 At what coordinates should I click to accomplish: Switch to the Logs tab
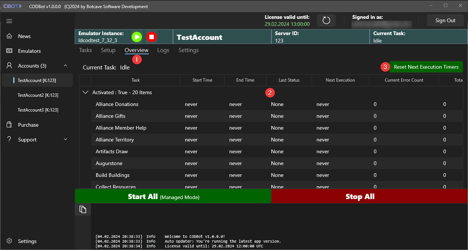point(163,50)
